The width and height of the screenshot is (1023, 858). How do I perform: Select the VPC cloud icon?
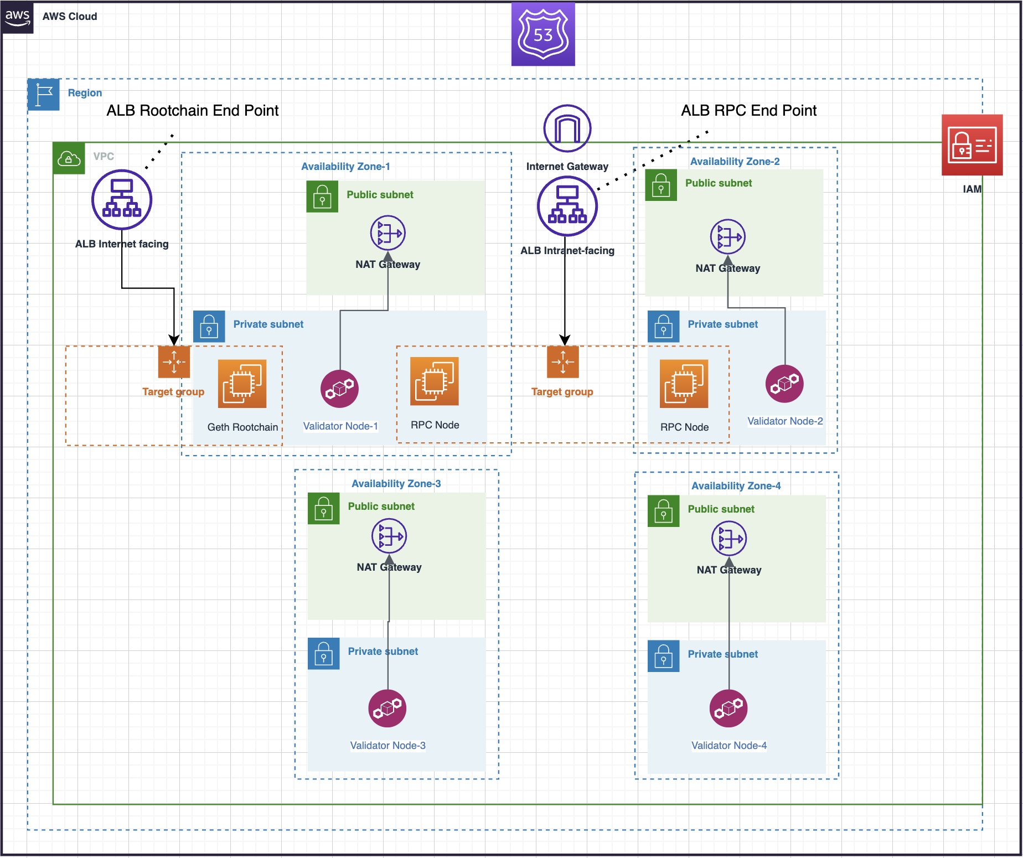[69, 158]
